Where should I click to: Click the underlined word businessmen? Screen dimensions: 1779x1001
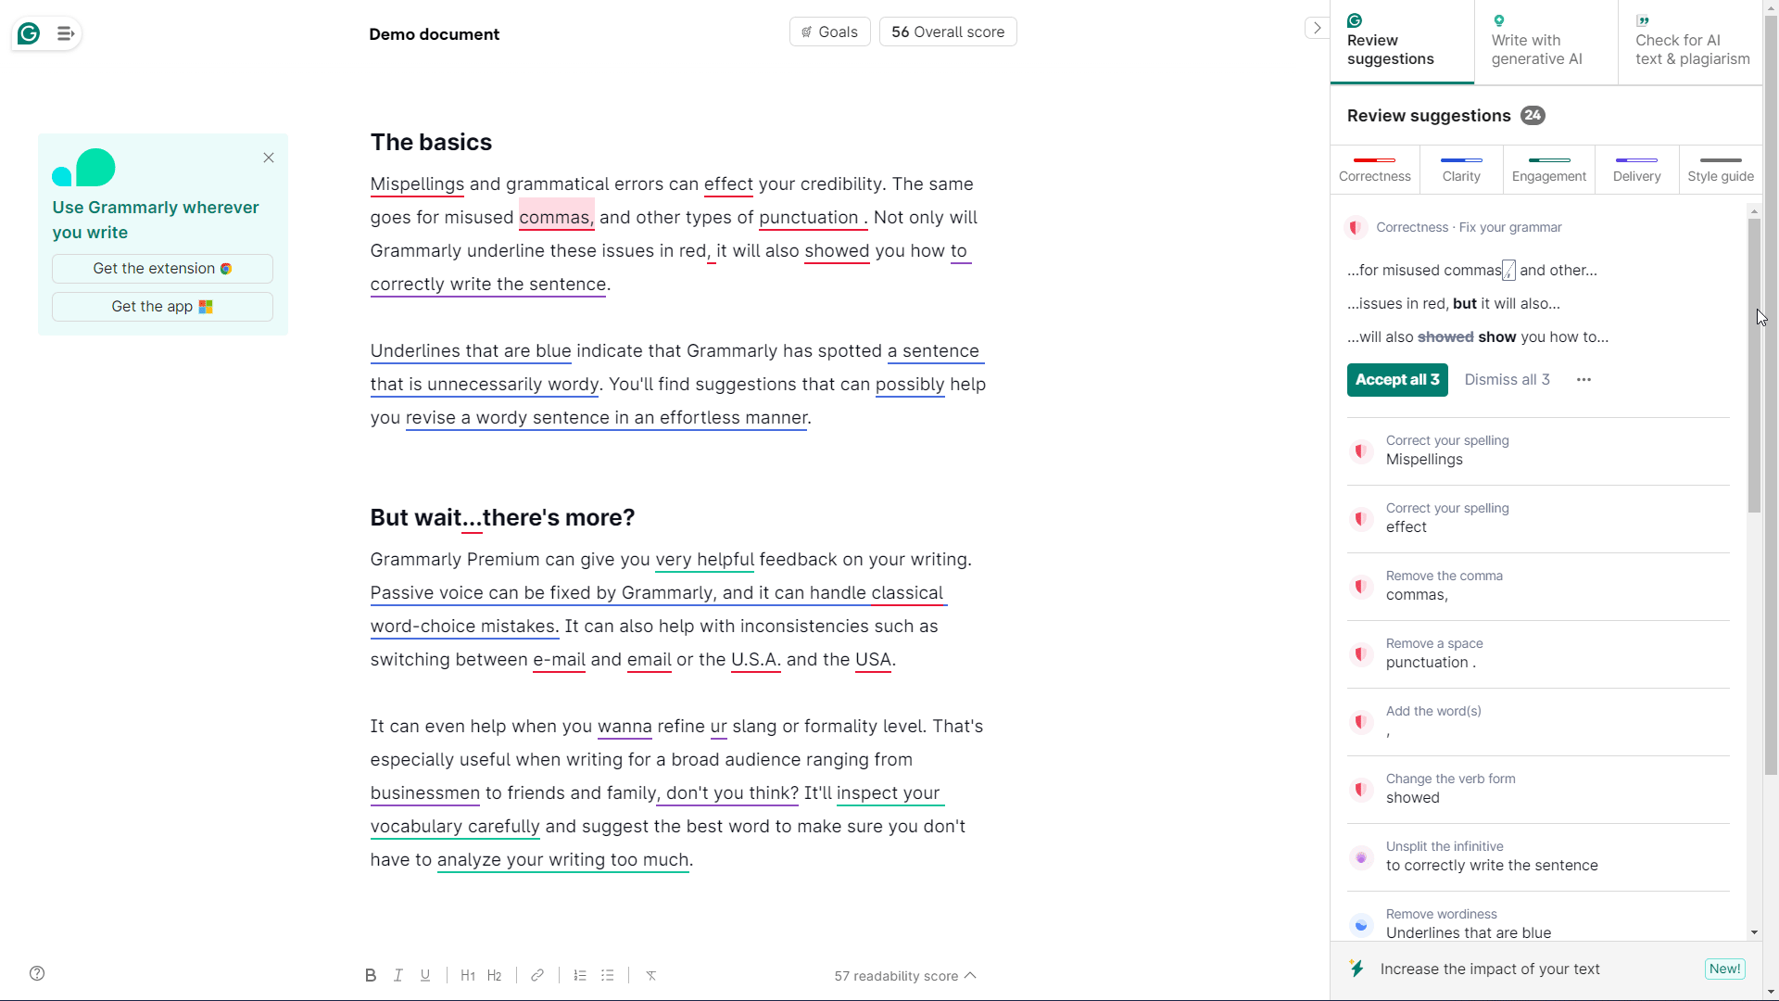[425, 793]
